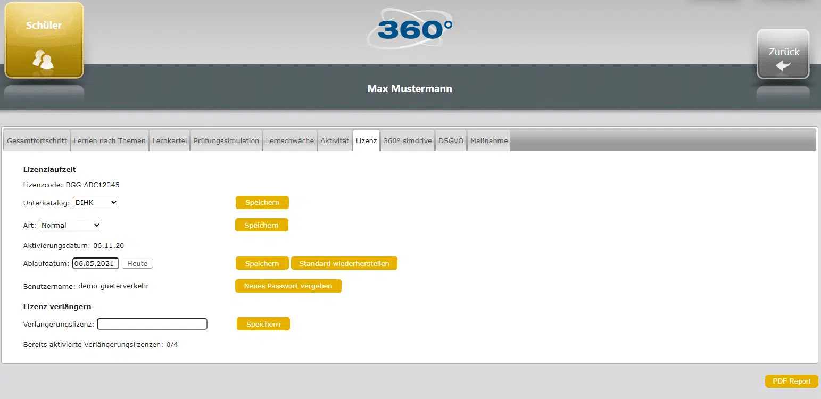821x399 pixels.
Task: Click the Zurück back arrow button
Action: click(x=783, y=54)
